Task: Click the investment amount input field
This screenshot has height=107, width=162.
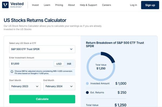Action: (x=32, y=64)
